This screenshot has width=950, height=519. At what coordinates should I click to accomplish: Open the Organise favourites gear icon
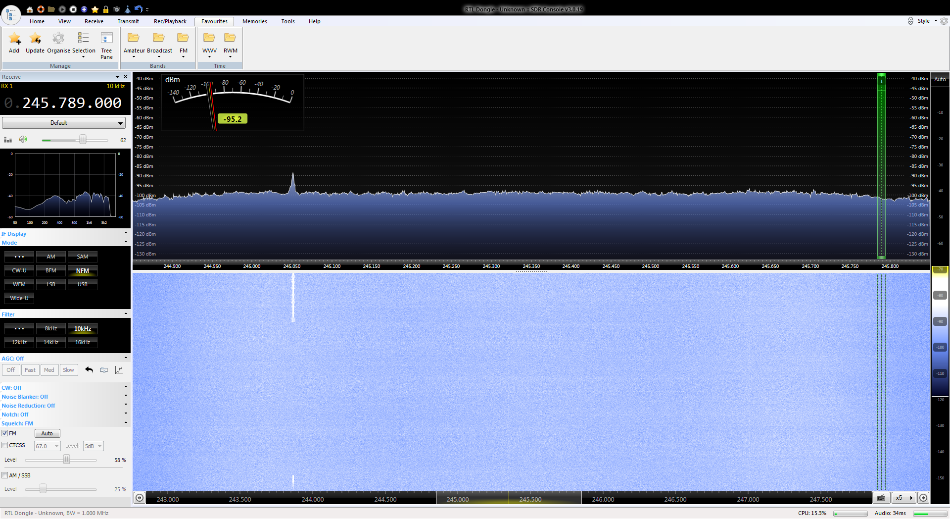(58, 43)
